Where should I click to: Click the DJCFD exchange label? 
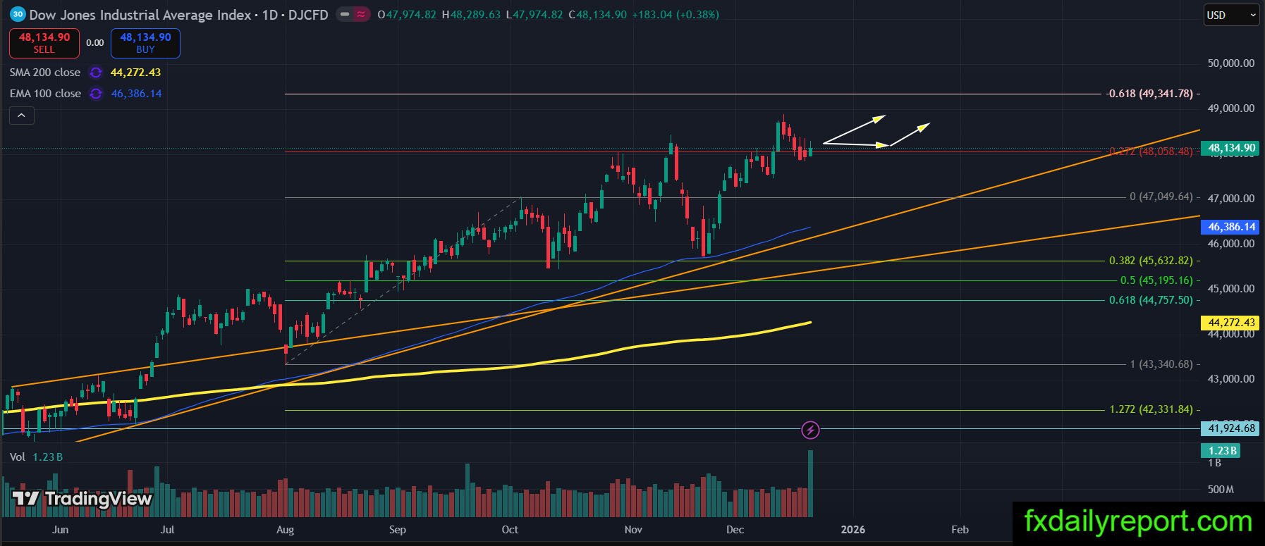click(308, 14)
